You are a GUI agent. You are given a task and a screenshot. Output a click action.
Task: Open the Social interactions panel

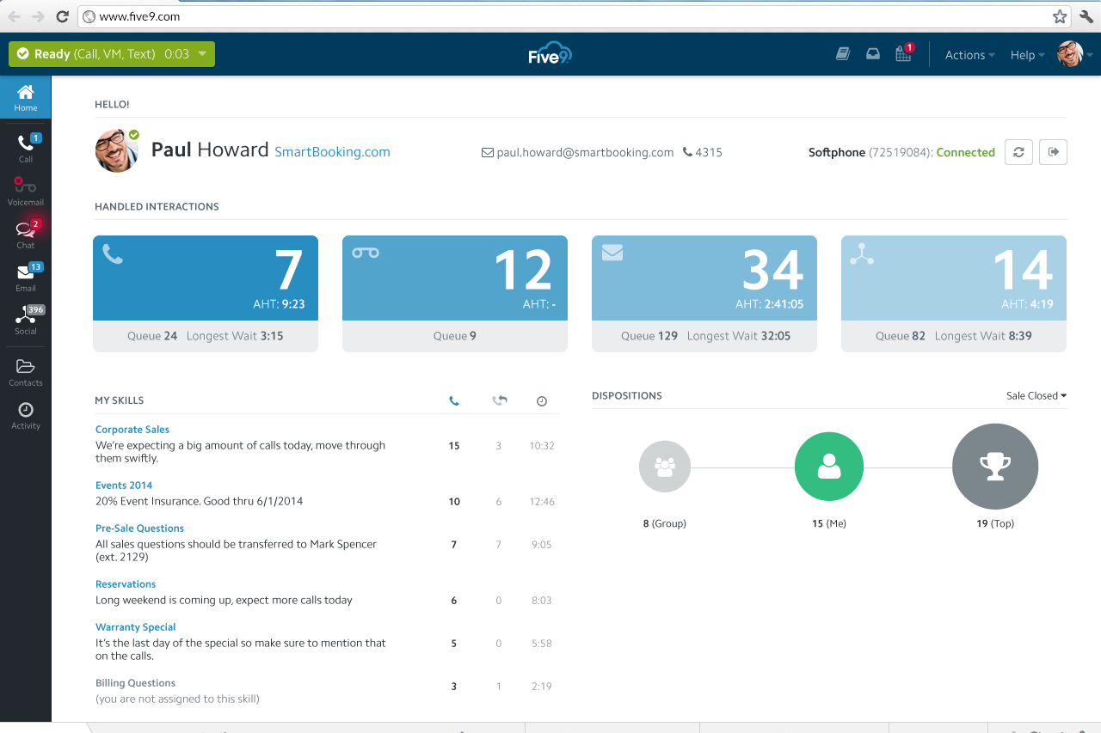(25, 320)
